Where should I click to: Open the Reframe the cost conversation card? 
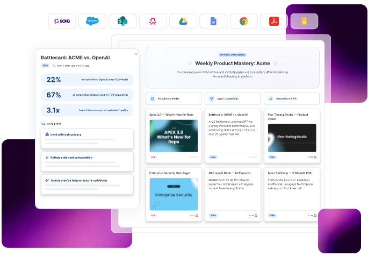[x=87, y=161]
